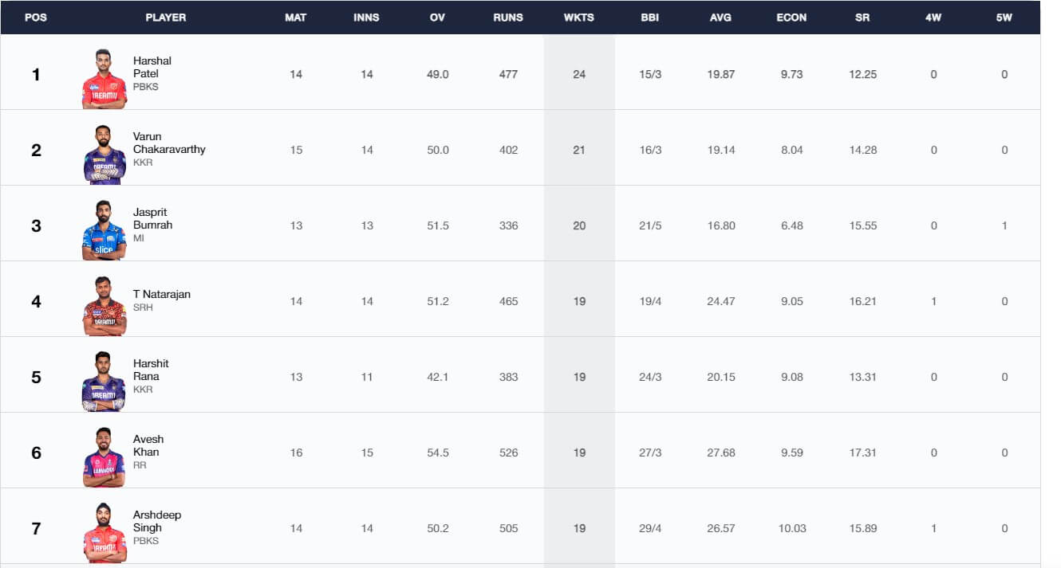The image size is (1061, 568).
Task: Sort table by WKTS column header
Action: click(x=579, y=18)
